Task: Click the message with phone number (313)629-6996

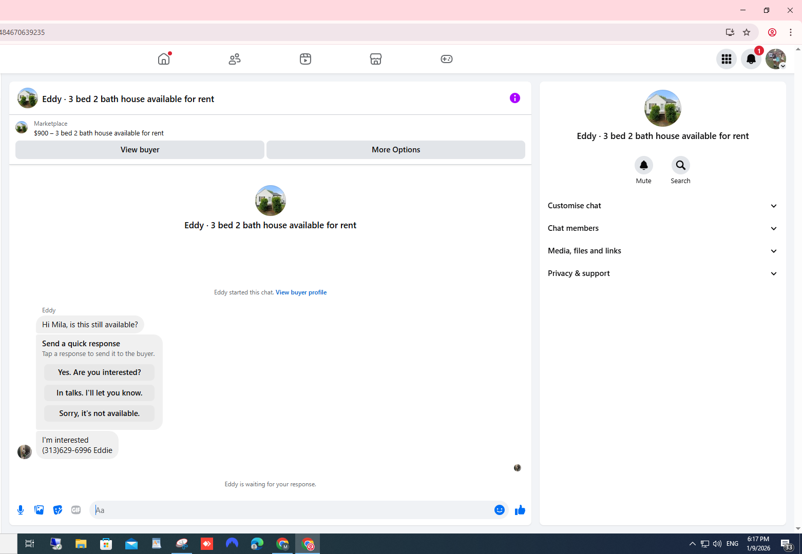Action: pyautogui.click(x=77, y=445)
